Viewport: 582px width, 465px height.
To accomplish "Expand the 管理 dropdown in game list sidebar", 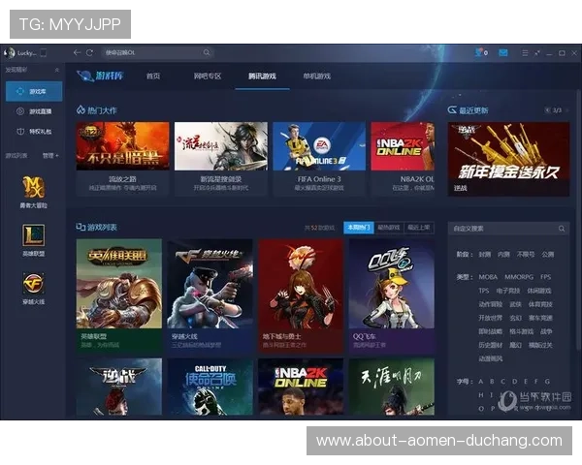I will pos(50,155).
